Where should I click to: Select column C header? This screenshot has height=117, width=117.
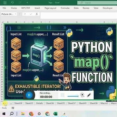24,22
